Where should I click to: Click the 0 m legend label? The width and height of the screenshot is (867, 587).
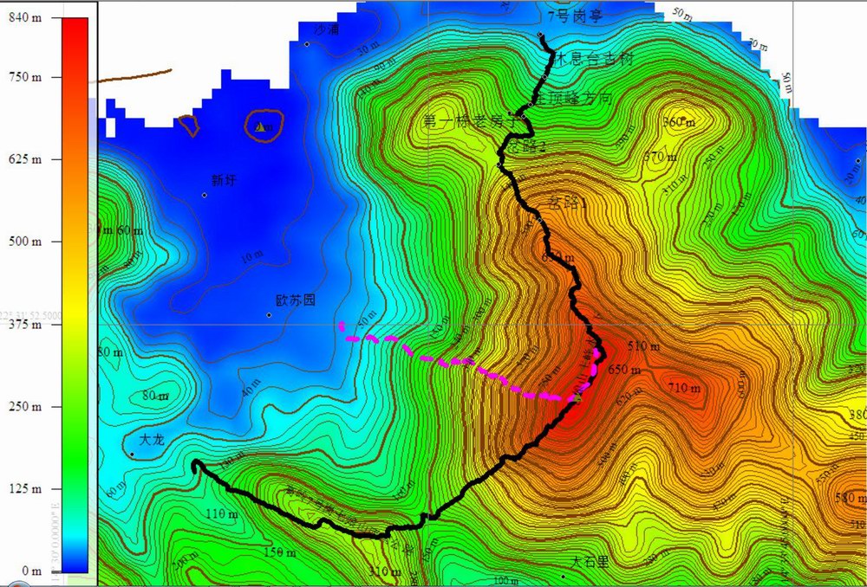pyautogui.click(x=29, y=571)
